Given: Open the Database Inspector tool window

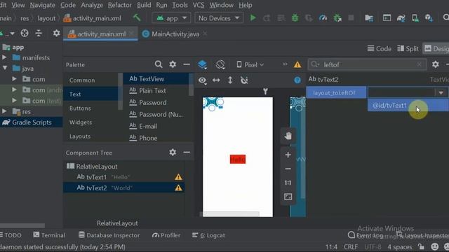Looking at the screenshot, I should [109, 235].
